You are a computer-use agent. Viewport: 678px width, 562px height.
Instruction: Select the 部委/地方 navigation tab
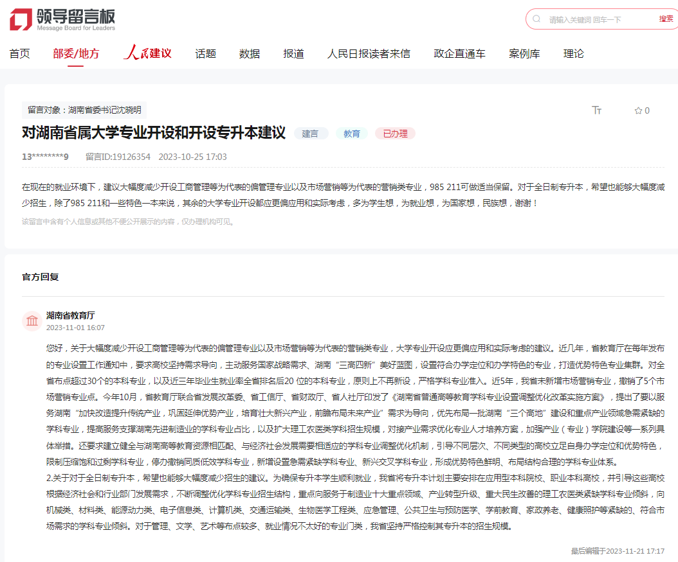click(x=76, y=54)
